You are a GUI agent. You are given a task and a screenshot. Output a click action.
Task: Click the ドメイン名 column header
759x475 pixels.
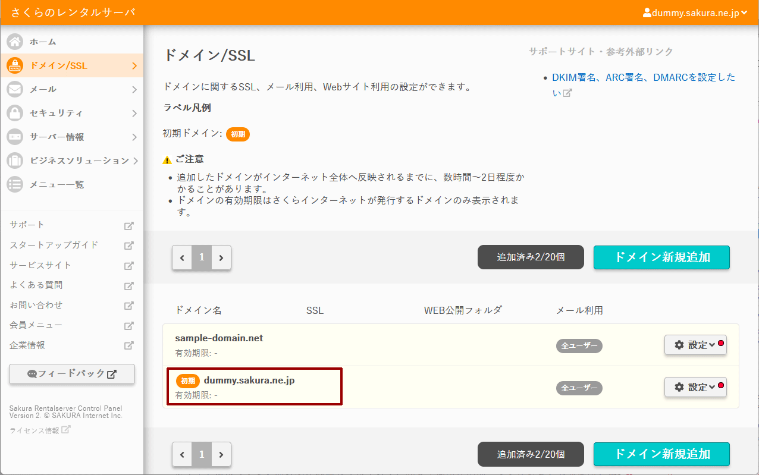198,310
